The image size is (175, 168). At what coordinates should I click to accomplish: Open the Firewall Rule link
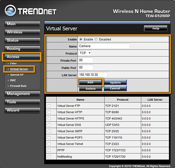coord(18,86)
